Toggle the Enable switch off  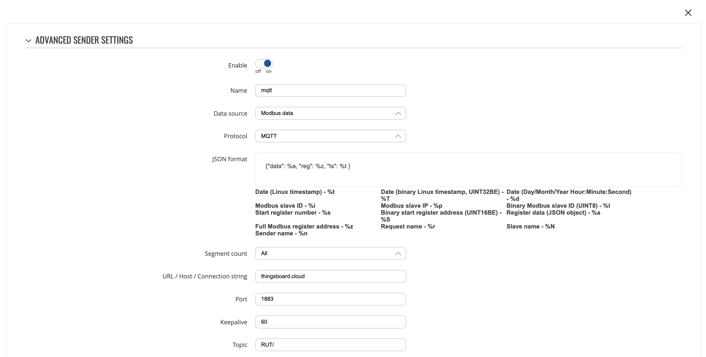pyautogui.click(x=264, y=64)
